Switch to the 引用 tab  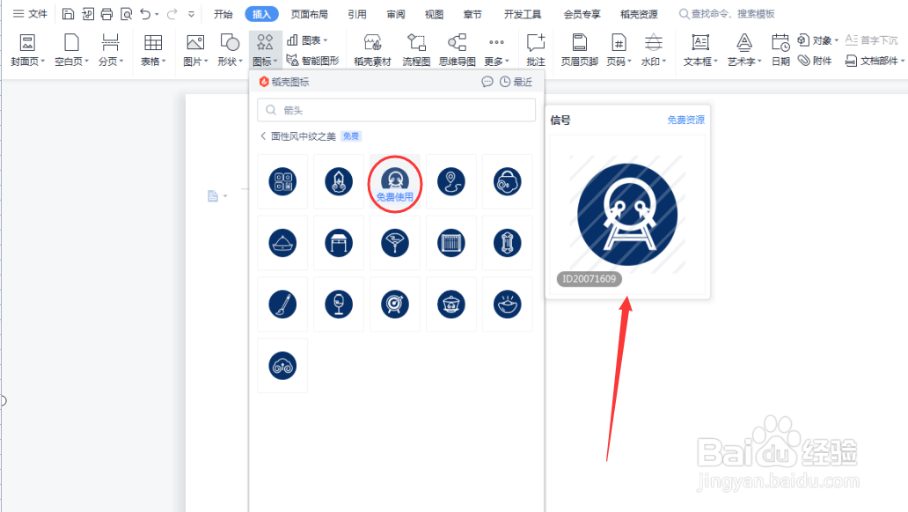[356, 14]
